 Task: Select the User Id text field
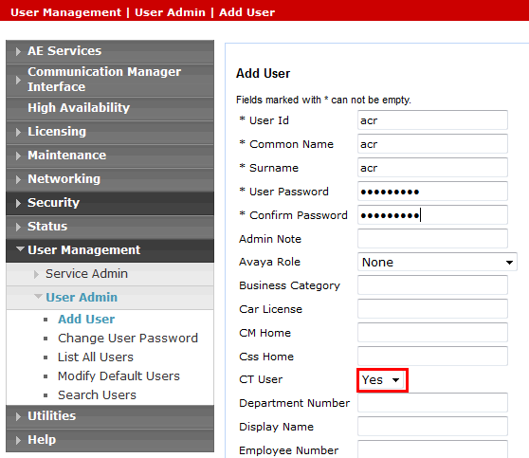coord(432,120)
